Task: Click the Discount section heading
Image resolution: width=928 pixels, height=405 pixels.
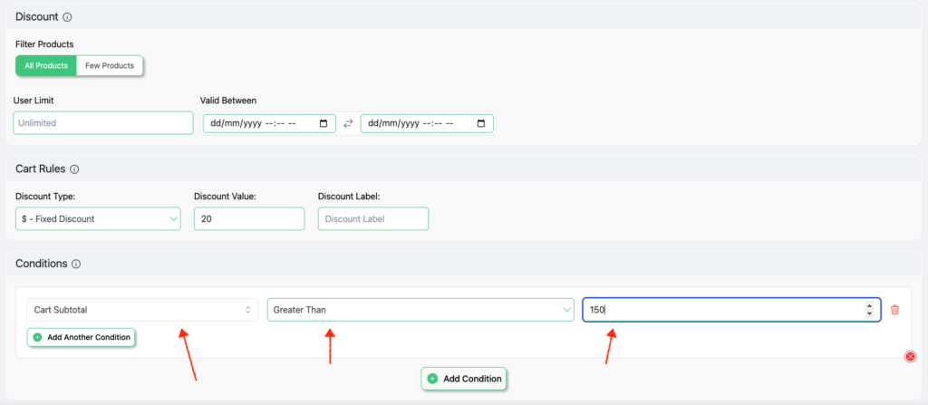Action: 36,16
